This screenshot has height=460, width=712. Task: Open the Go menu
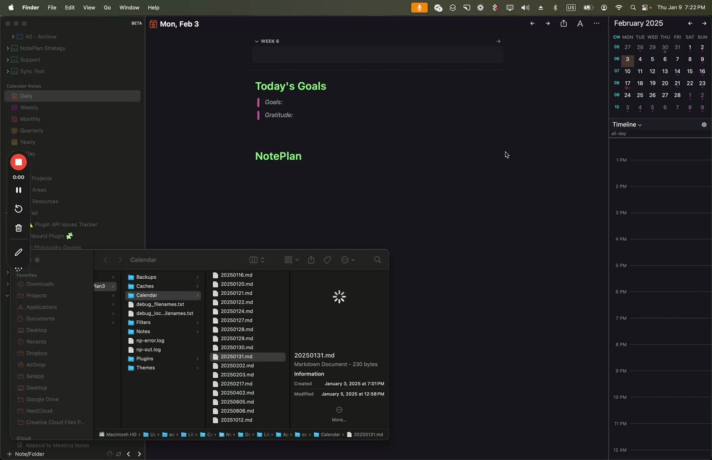tap(107, 7)
